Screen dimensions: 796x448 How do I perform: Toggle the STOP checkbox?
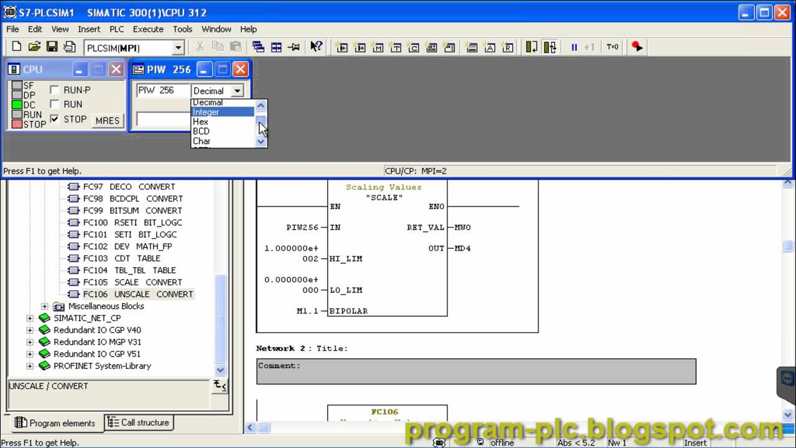[x=55, y=119]
